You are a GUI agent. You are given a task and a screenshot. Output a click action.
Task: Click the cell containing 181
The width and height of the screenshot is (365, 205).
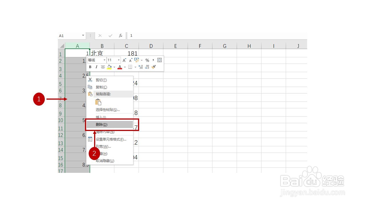click(127, 53)
